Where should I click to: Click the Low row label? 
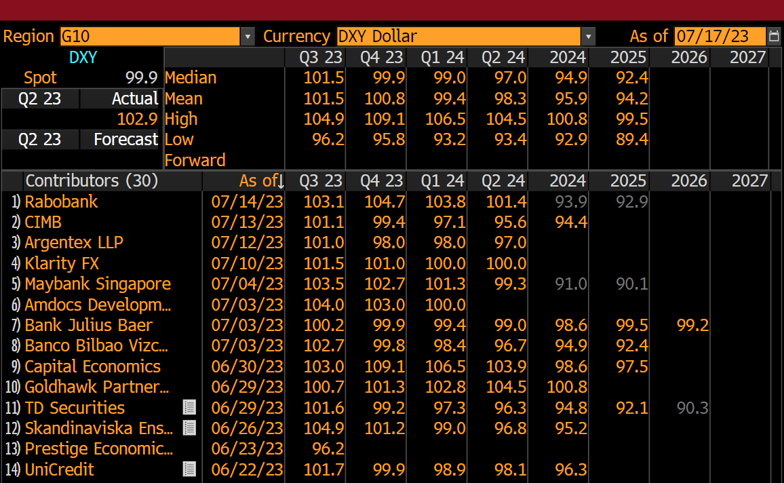179,140
